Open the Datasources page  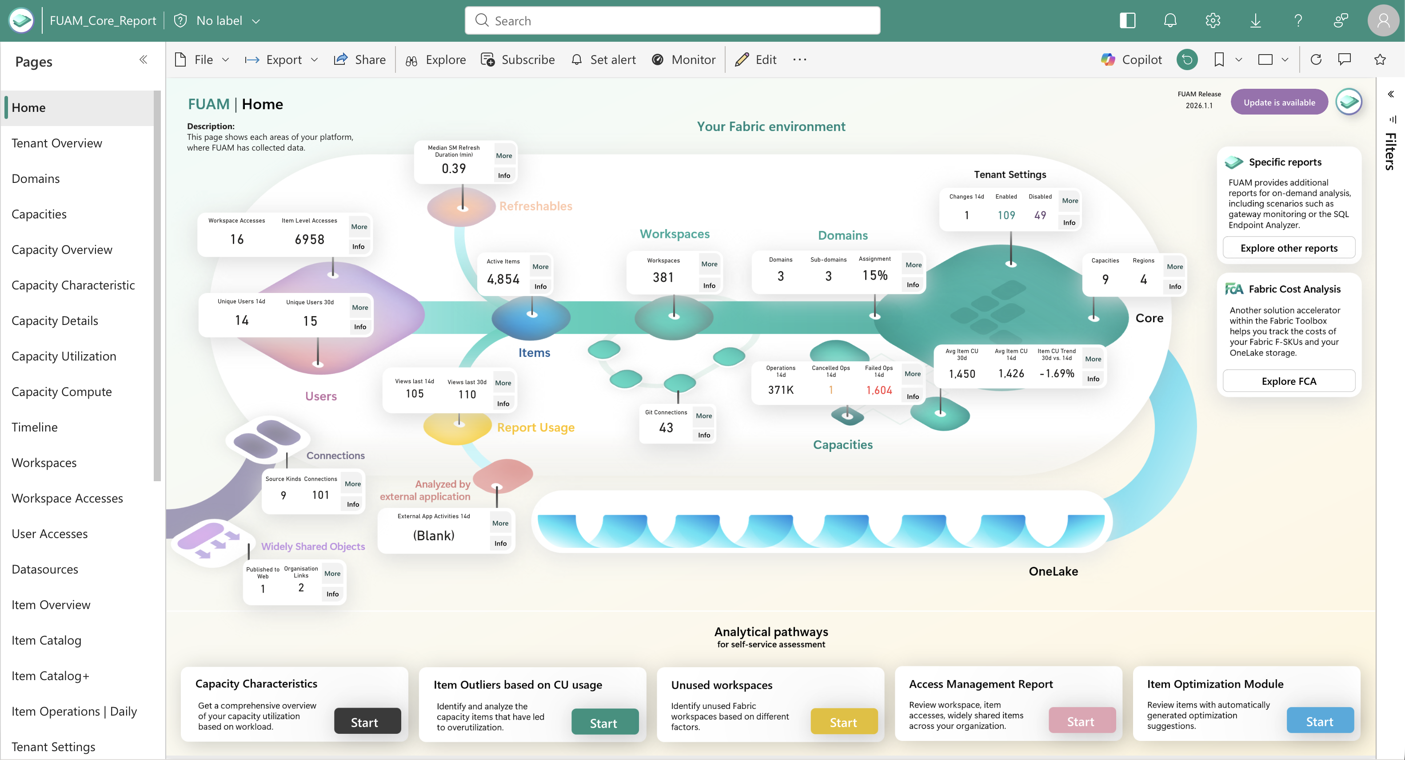77,569
